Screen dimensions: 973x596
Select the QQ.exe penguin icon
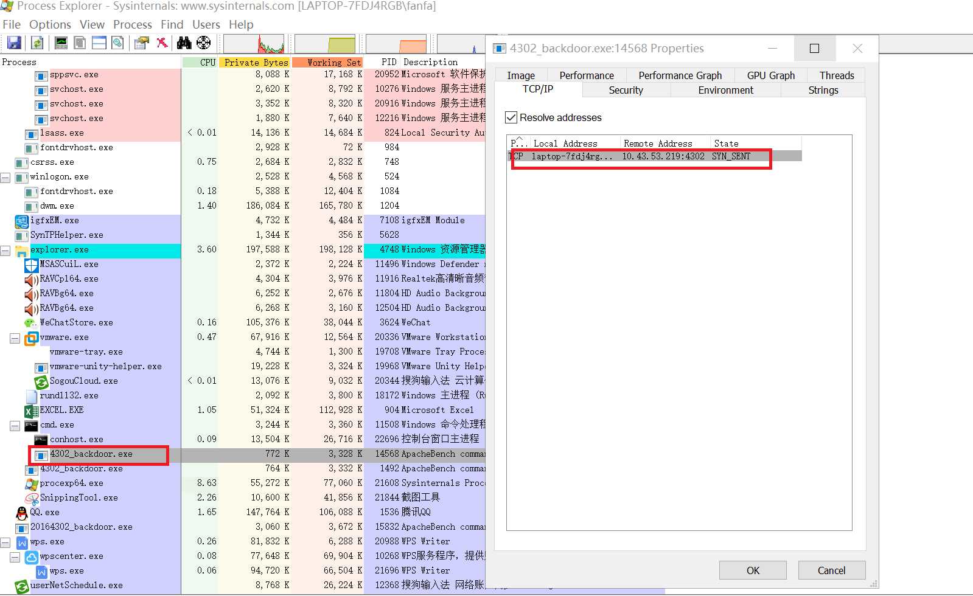coord(22,513)
